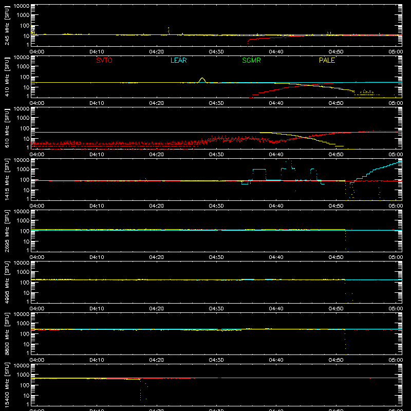Select the 15400 MHz [SFU] axis title
The width and height of the screenshot is (411, 411).
7,385
